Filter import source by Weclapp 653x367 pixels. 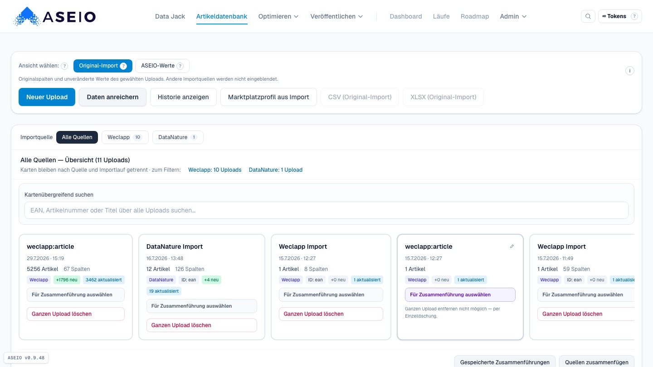tap(125, 137)
